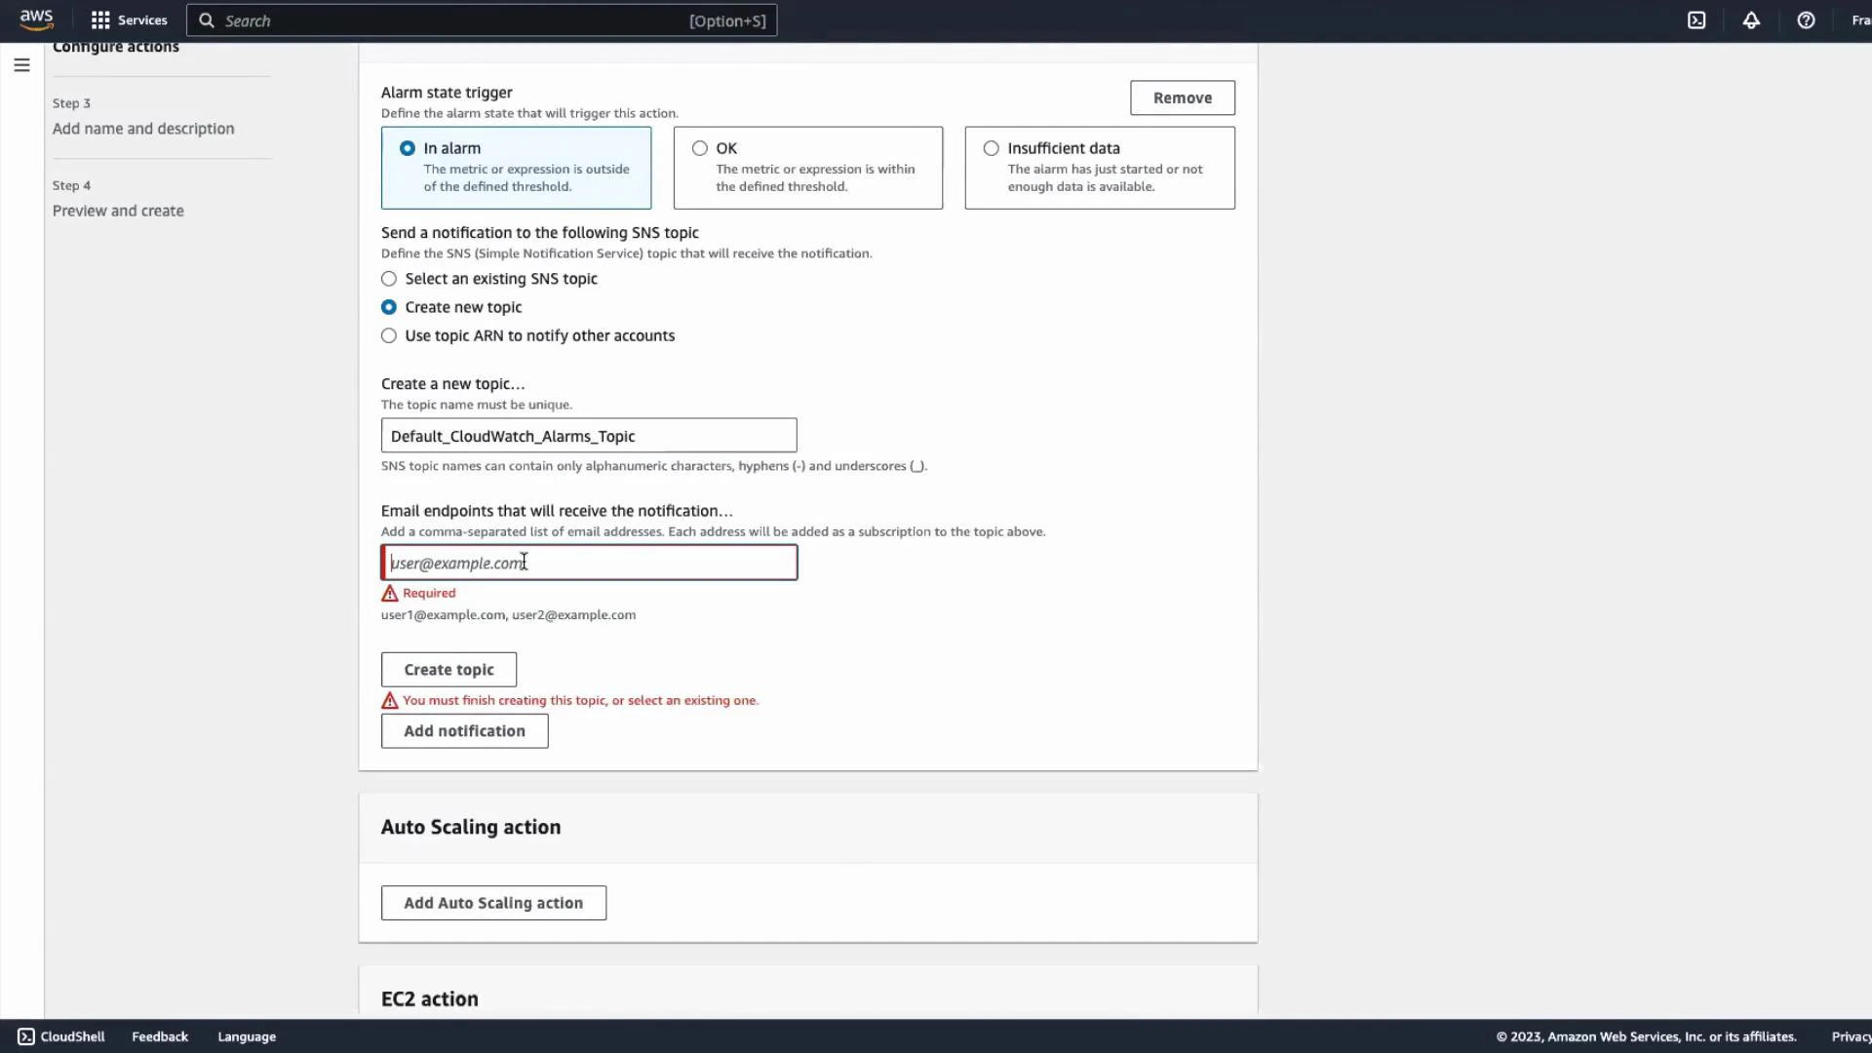Toggle the sidebar hamburger icon
This screenshot has height=1053, width=1872.
click(x=21, y=65)
